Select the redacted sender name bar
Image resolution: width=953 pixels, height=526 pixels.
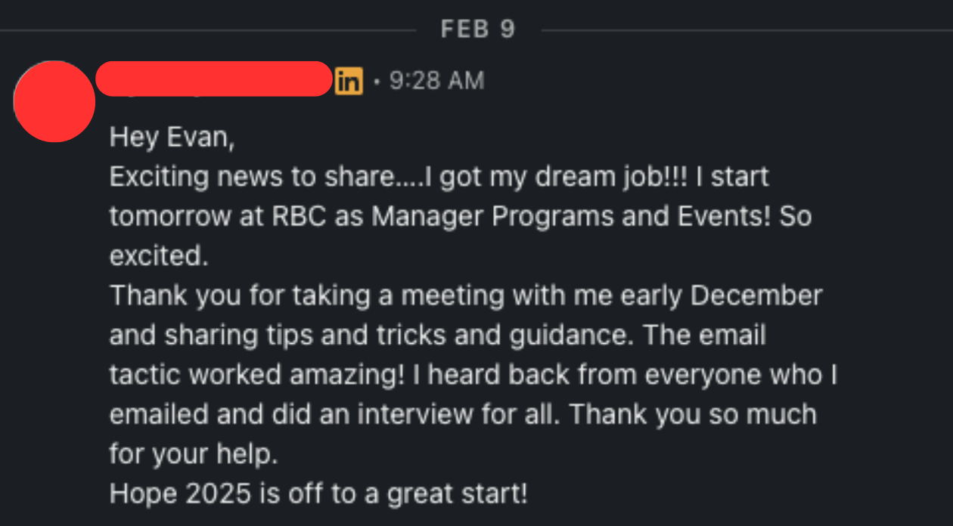click(x=214, y=79)
